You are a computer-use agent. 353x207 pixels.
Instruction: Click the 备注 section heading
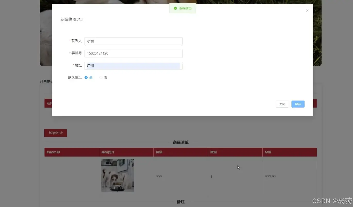(x=181, y=202)
